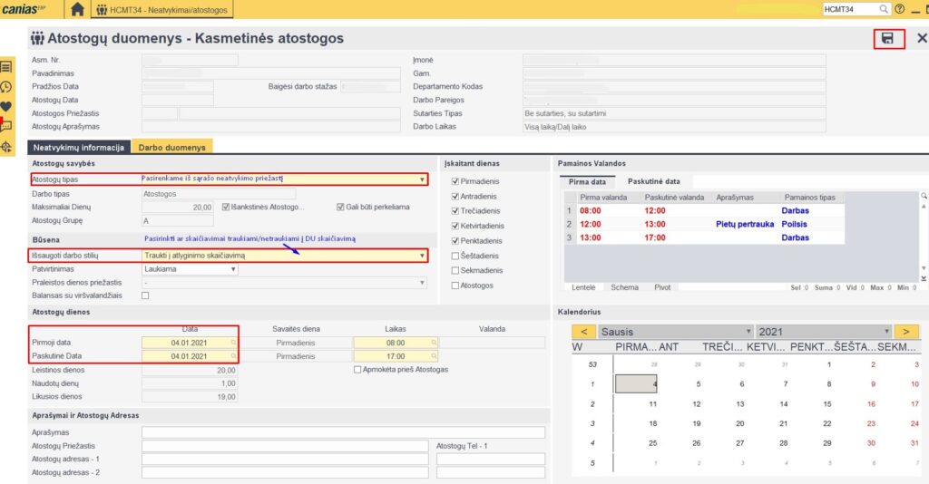Open favorites heart icon in sidebar
The height and width of the screenshot is (484, 929).
(x=6, y=107)
